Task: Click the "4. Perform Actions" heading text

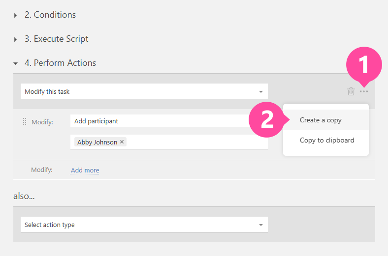Action: point(60,63)
